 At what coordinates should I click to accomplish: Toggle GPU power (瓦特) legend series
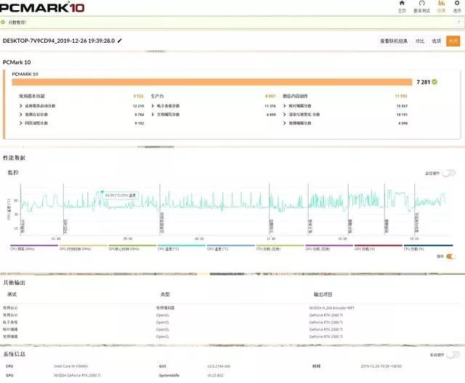(329, 247)
